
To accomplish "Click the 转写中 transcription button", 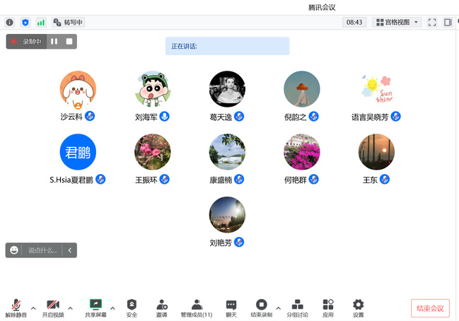I will click(68, 23).
